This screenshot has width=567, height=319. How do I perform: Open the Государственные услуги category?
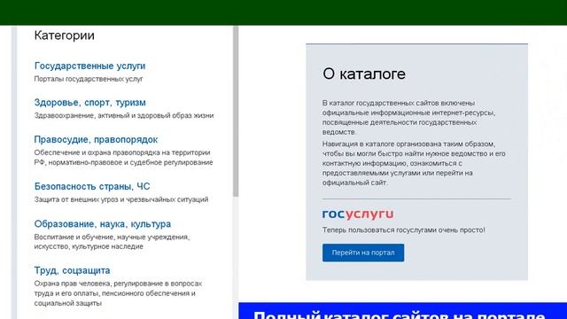click(89, 66)
